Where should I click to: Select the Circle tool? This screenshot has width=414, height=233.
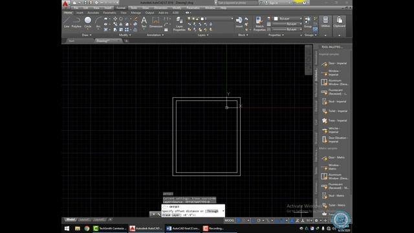pyautogui.click(x=88, y=22)
